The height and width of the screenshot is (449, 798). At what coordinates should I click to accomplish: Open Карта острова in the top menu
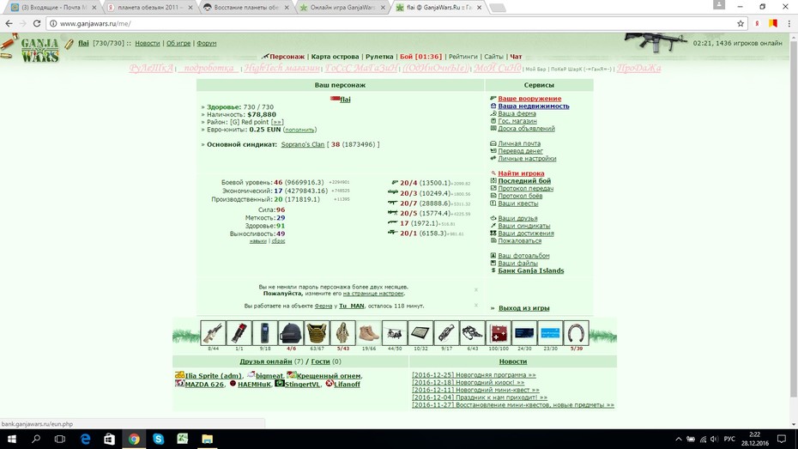tap(335, 57)
